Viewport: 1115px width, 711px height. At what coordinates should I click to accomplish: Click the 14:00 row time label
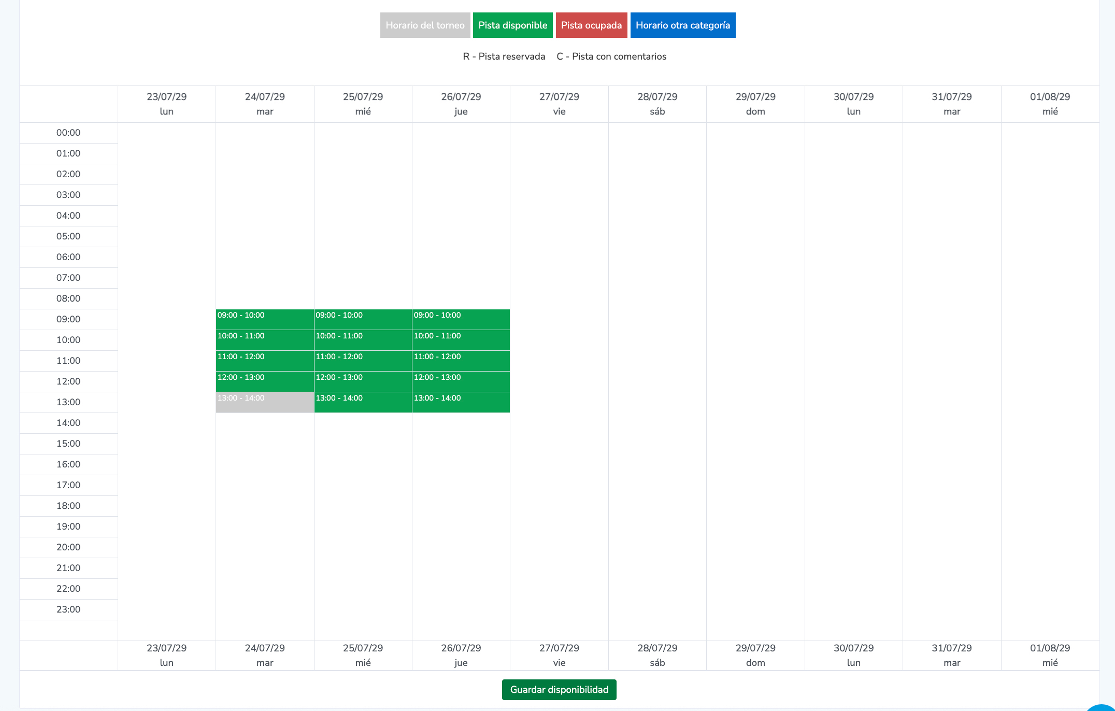coord(68,423)
